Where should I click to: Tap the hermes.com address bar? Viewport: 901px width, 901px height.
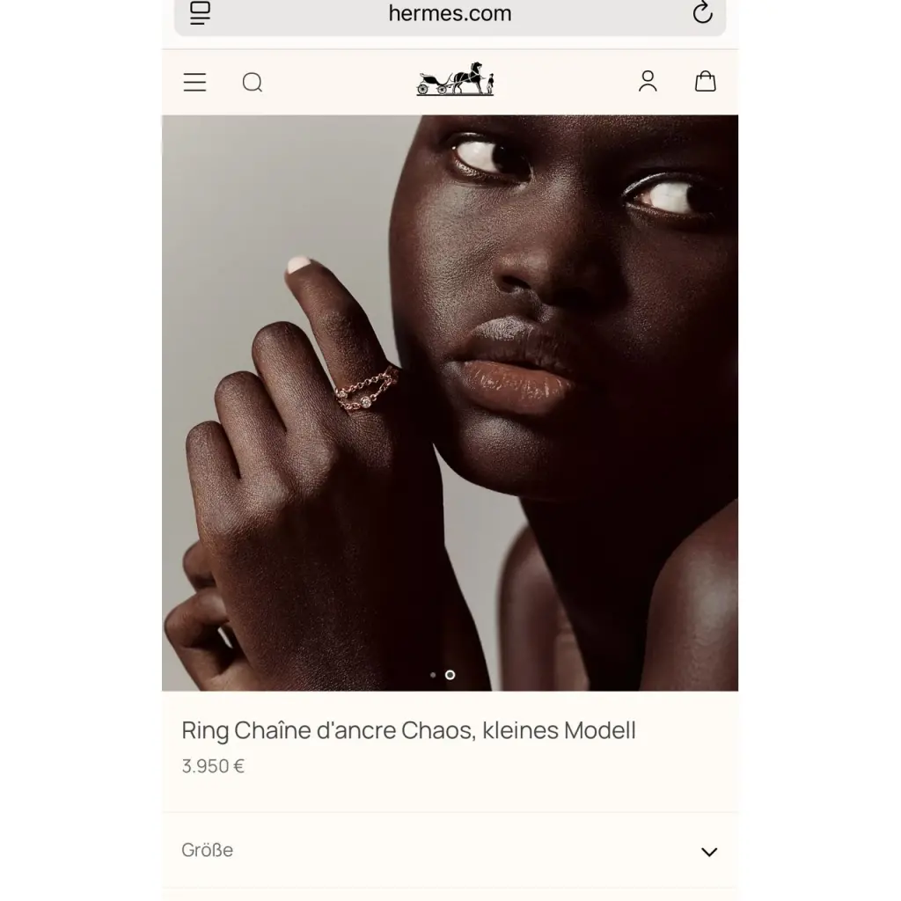450,14
